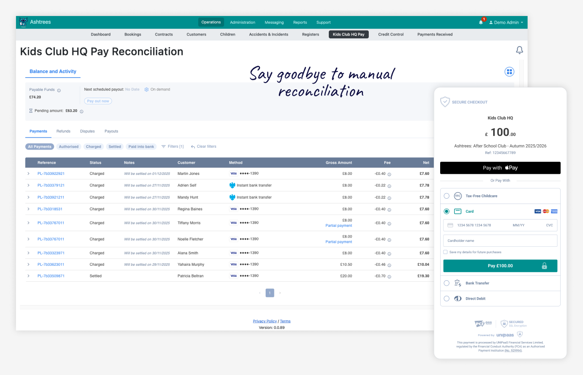Click info icon beside Pending amount
Screen dimensions: 583x375
[82, 111]
